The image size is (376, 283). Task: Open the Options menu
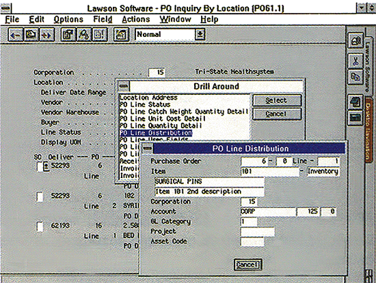point(68,19)
